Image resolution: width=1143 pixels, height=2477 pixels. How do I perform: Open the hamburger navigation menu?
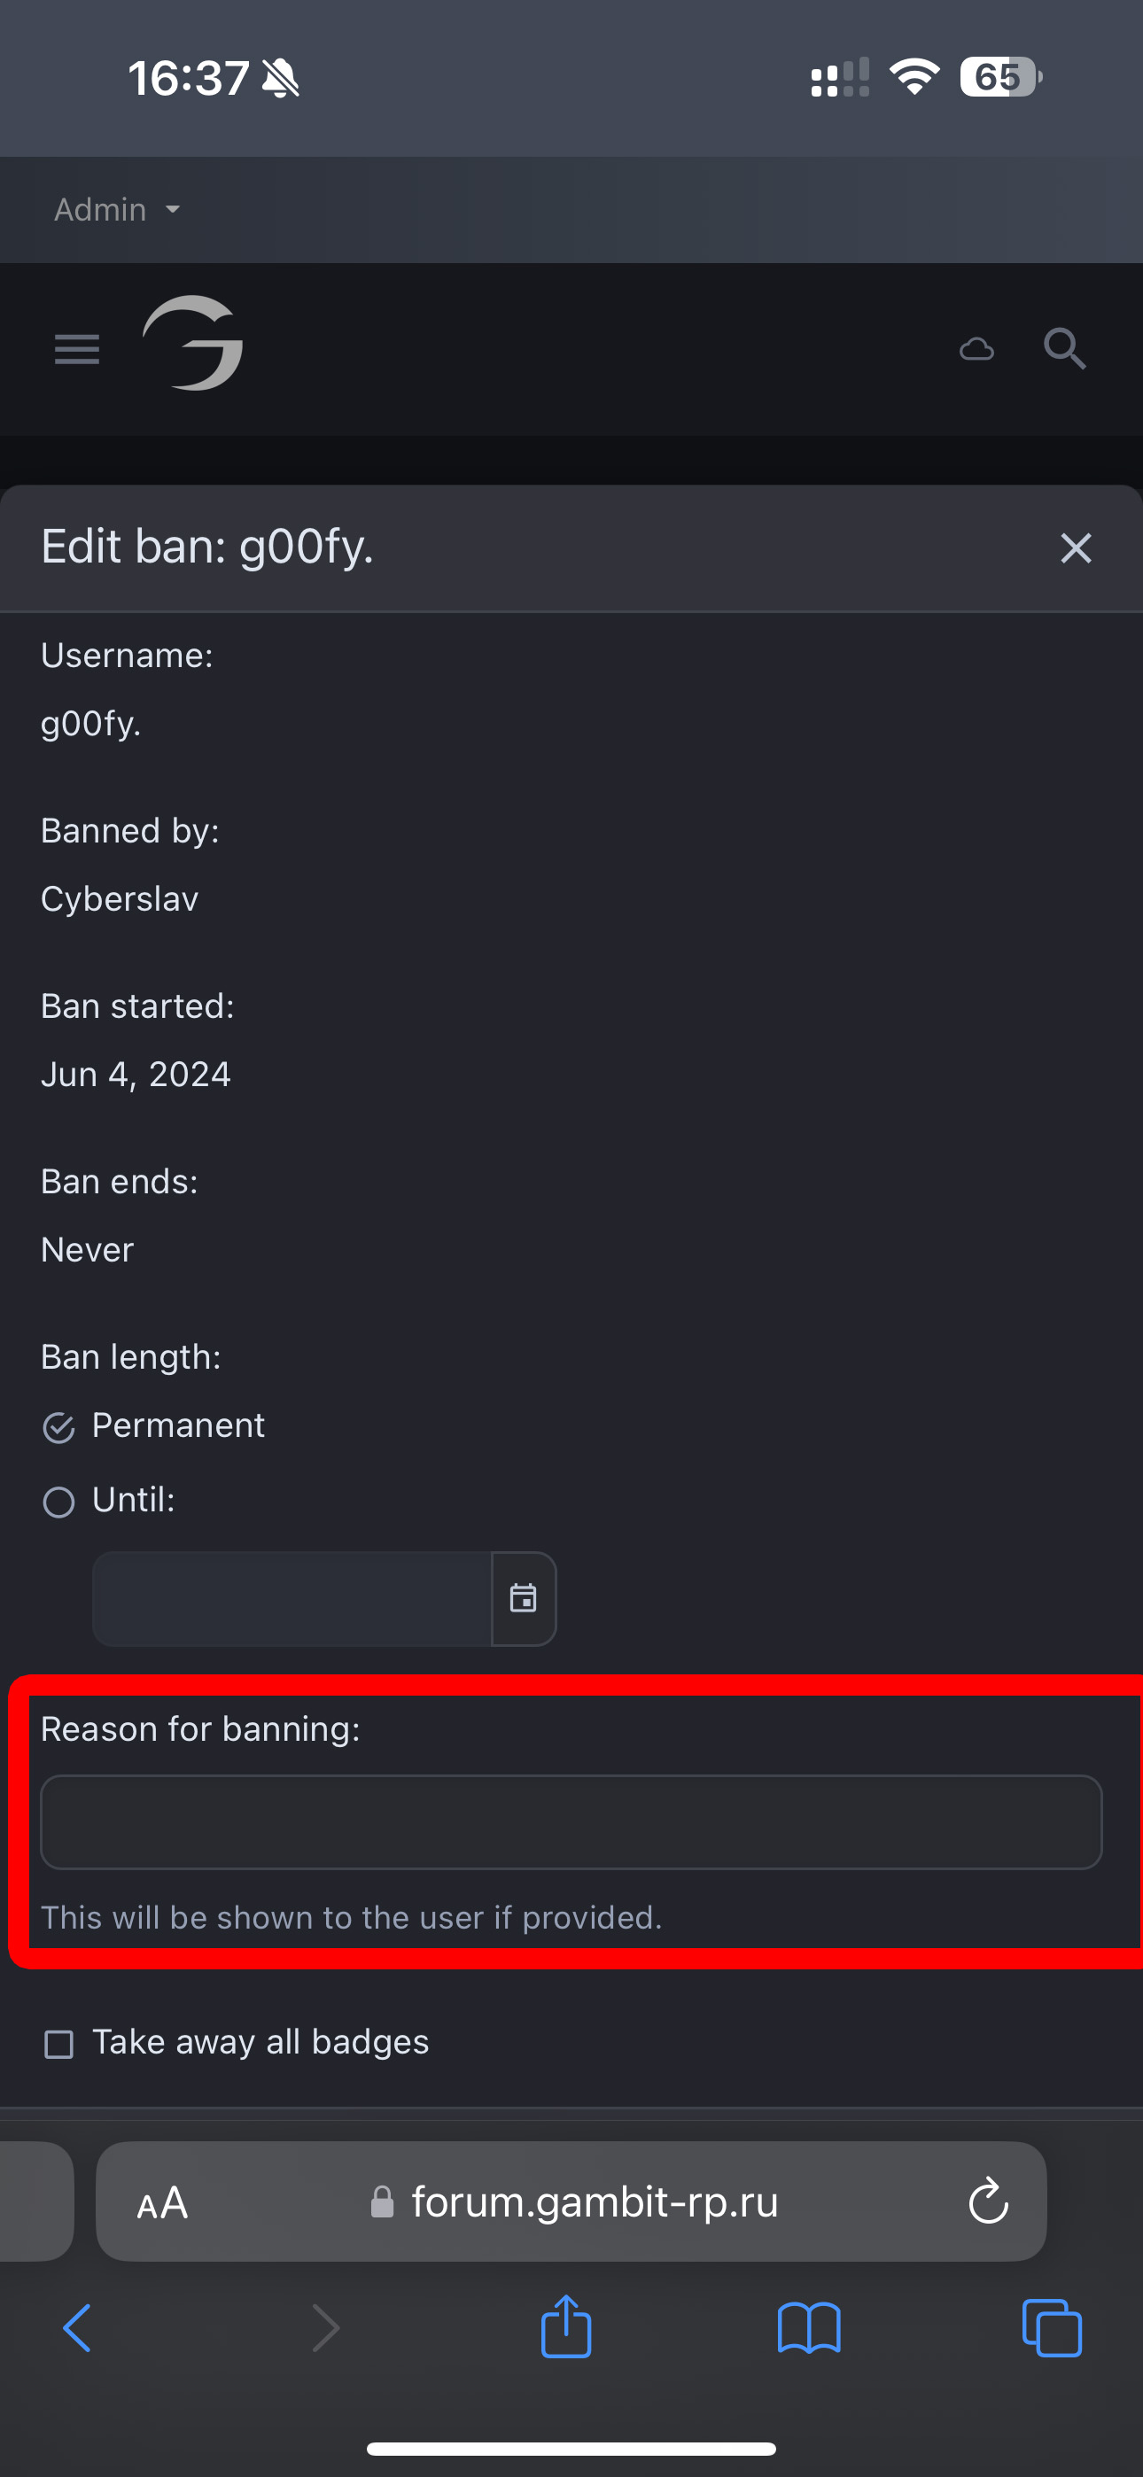(x=77, y=349)
